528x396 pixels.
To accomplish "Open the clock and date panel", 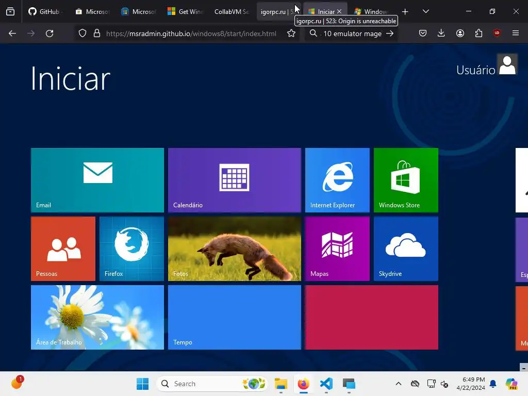I will (x=471, y=384).
